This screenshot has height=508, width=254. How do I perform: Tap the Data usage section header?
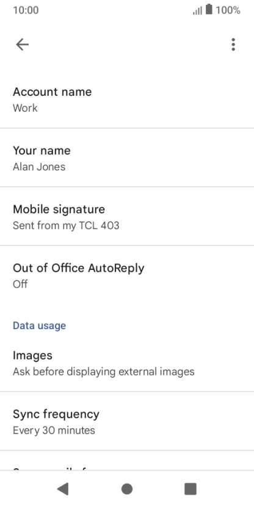coord(39,325)
